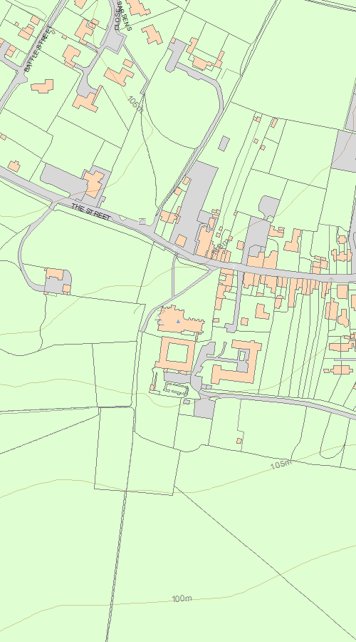This screenshot has height=642, width=356.
Task: Select the U-shaped building beside the courtyard building
Action: click(239, 362)
